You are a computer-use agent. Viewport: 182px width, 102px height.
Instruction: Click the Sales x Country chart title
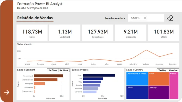(135, 70)
